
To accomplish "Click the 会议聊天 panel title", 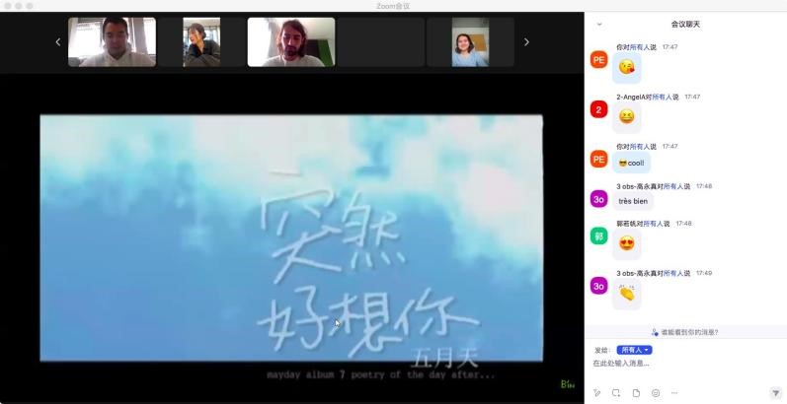I will (685, 24).
